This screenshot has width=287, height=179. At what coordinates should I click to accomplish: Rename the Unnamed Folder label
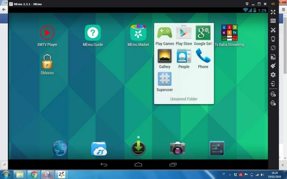tap(184, 99)
